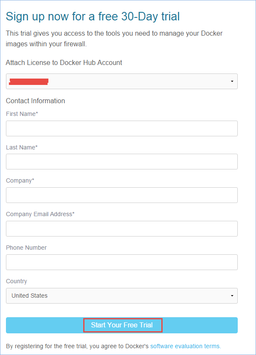Click the Company Email Address field
Screen dimensions: 256x355
(121, 228)
